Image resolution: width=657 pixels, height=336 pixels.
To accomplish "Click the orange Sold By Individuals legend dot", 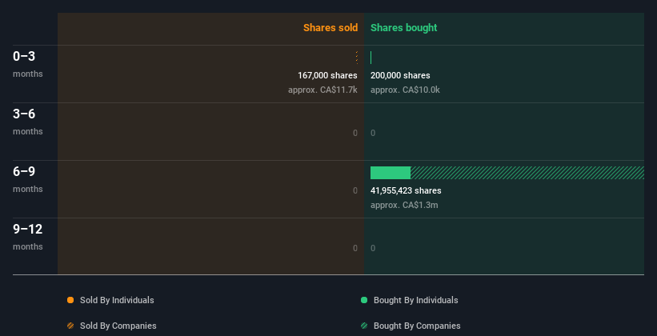I will click(x=70, y=300).
